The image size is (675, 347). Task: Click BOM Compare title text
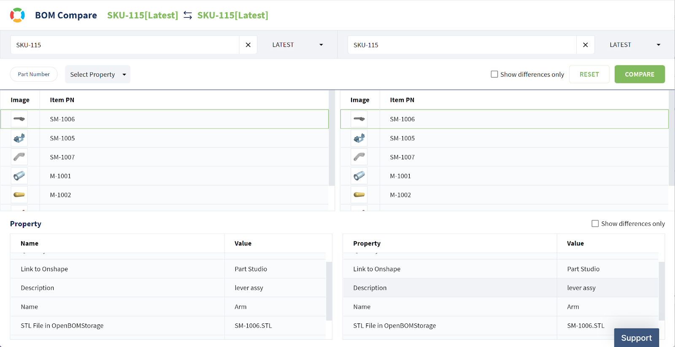coord(66,15)
